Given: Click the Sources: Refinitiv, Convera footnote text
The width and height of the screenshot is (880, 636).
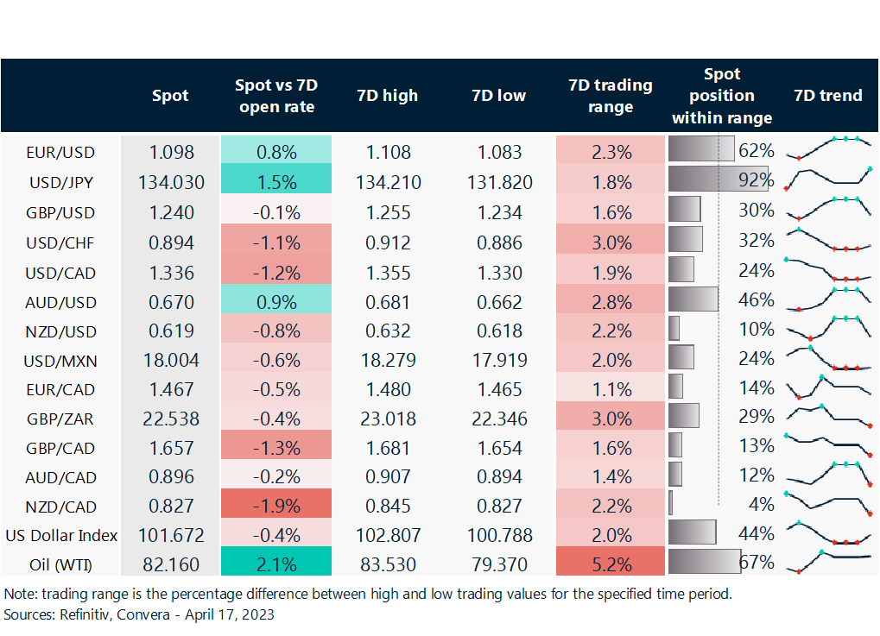Looking at the screenshot, I should click(139, 615).
